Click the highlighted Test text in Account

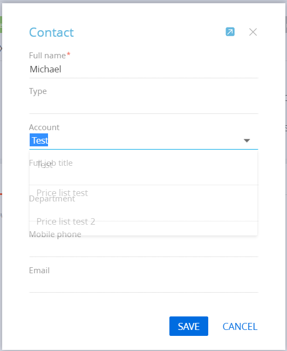[39, 140]
